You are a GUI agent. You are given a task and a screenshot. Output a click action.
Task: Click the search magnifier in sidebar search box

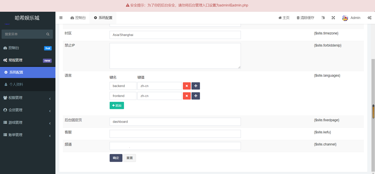click(x=48, y=34)
